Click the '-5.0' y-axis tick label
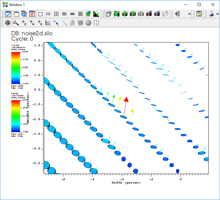 click(36, 163)
